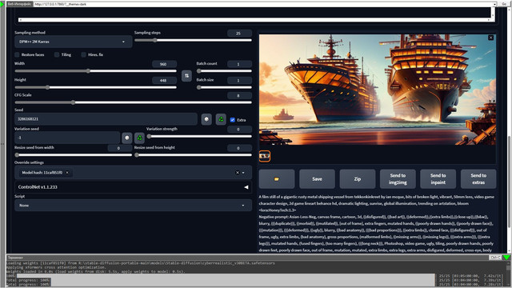
Task: Click the Save button
Action: click(x=317, y=179)
